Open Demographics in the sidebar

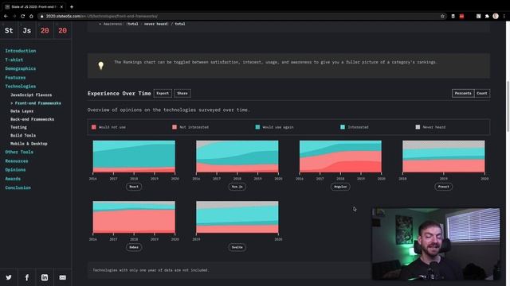tap(21, 69)
